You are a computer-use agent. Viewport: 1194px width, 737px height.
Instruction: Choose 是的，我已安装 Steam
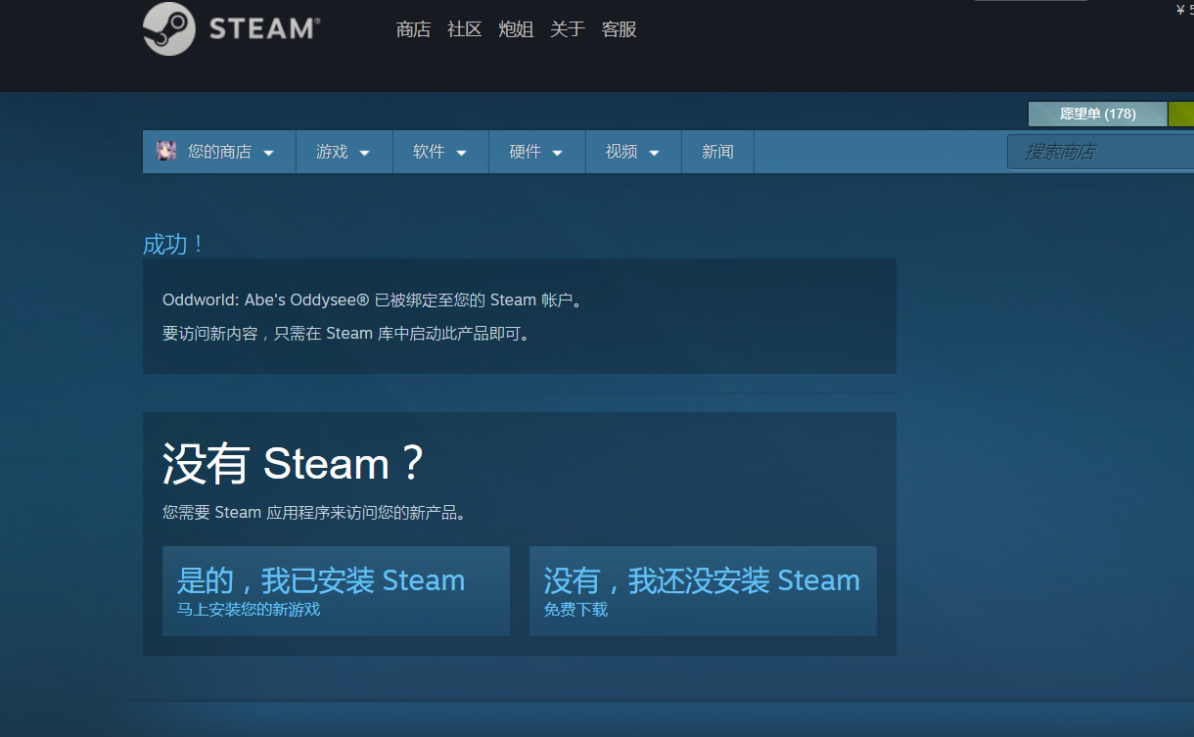[x=336, y=591]
